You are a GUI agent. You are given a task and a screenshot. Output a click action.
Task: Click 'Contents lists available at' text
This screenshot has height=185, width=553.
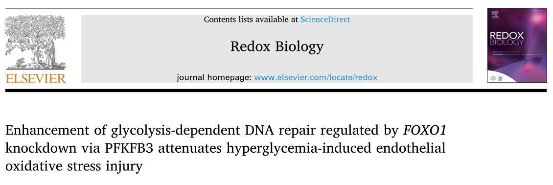click(251, 20)
